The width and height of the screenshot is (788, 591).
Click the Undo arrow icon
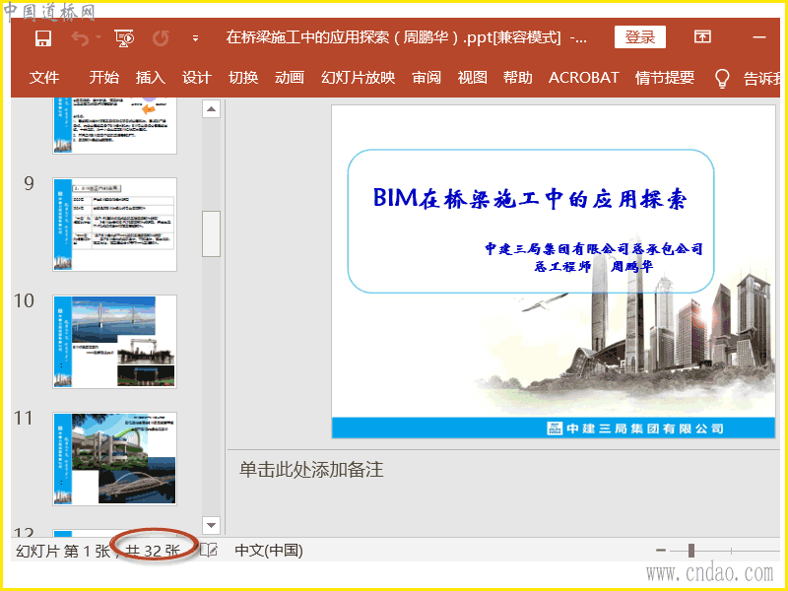(x=81, y=37)
